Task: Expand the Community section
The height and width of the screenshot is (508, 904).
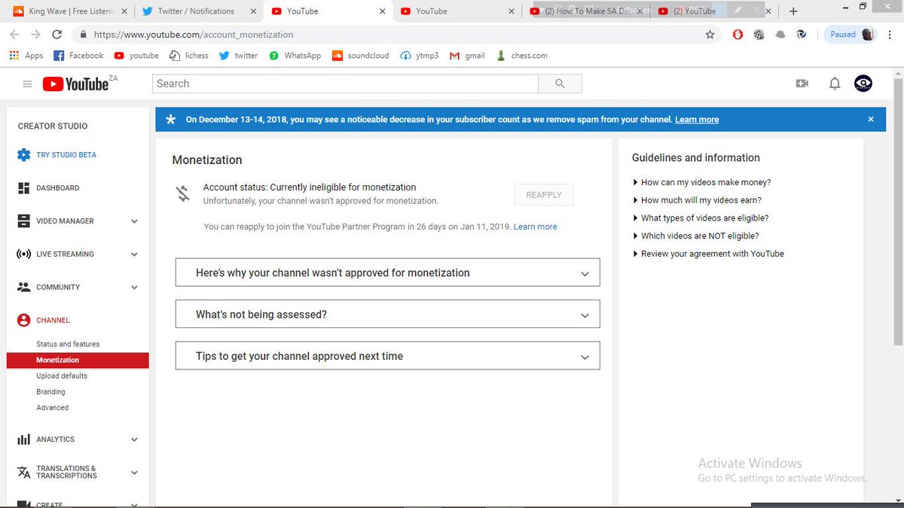Action: point(134,287)
